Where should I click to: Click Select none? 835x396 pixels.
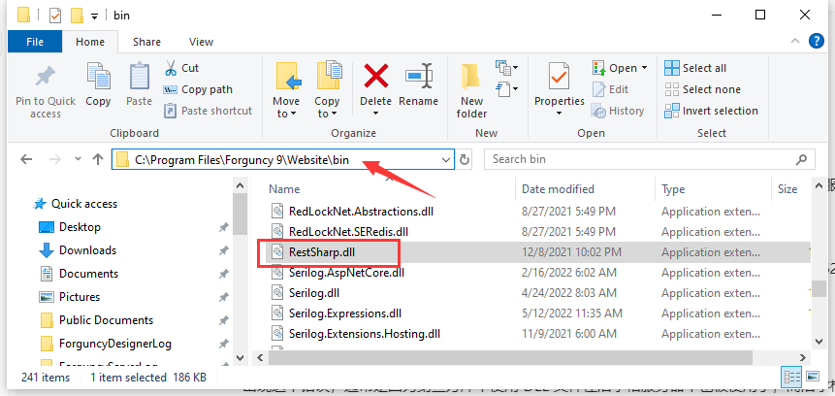click(702, 89)
